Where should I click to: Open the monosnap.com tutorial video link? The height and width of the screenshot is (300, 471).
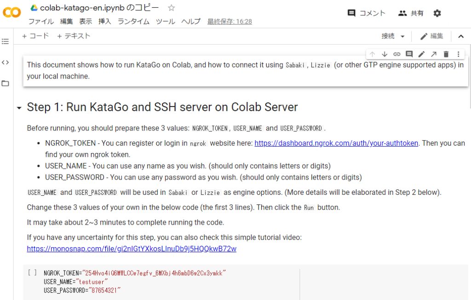pyautogui.click(x=132, y=249)
